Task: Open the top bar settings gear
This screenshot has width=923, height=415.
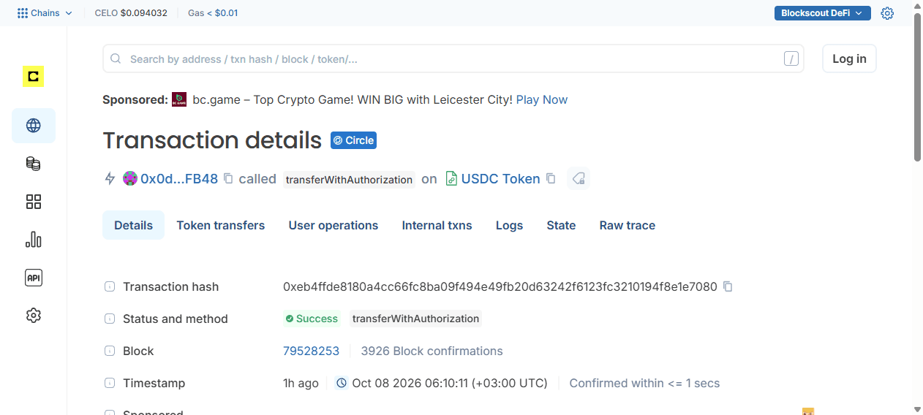Action: 887,13
